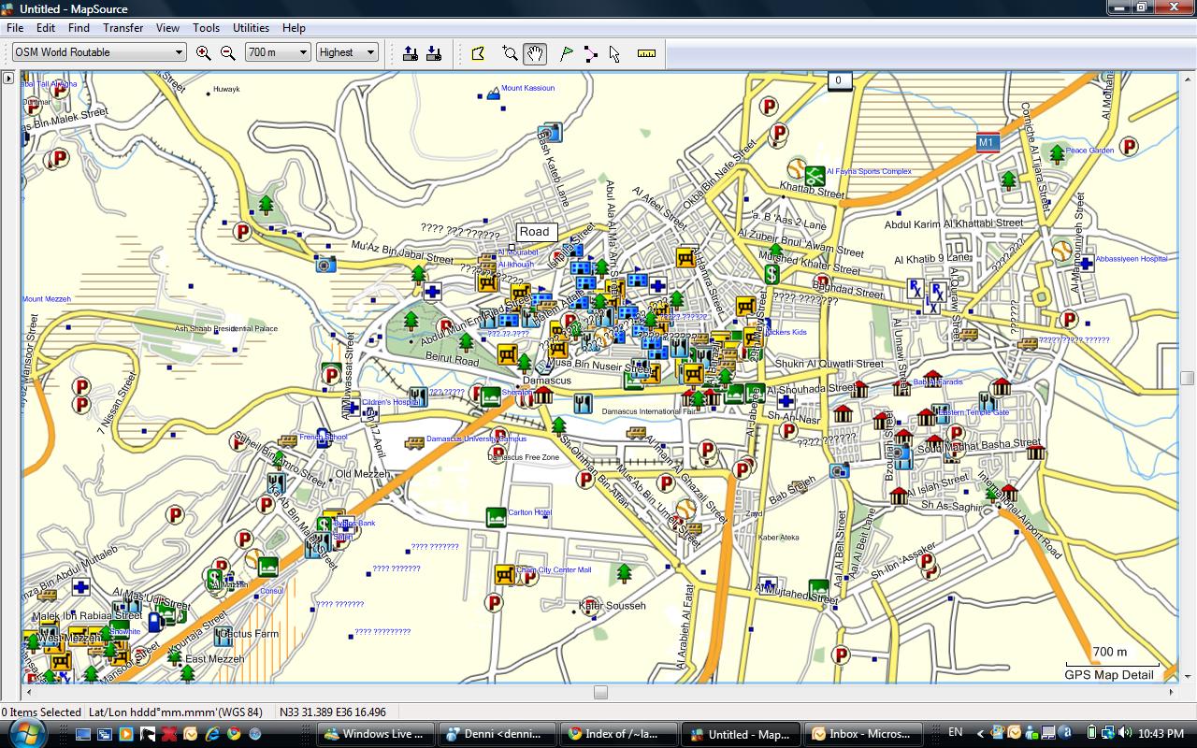Viewport: 1197px width, 748px height.
Task: Click the camera icon on Mu'Az Bin Jabal Street
Action: (324, 265)
